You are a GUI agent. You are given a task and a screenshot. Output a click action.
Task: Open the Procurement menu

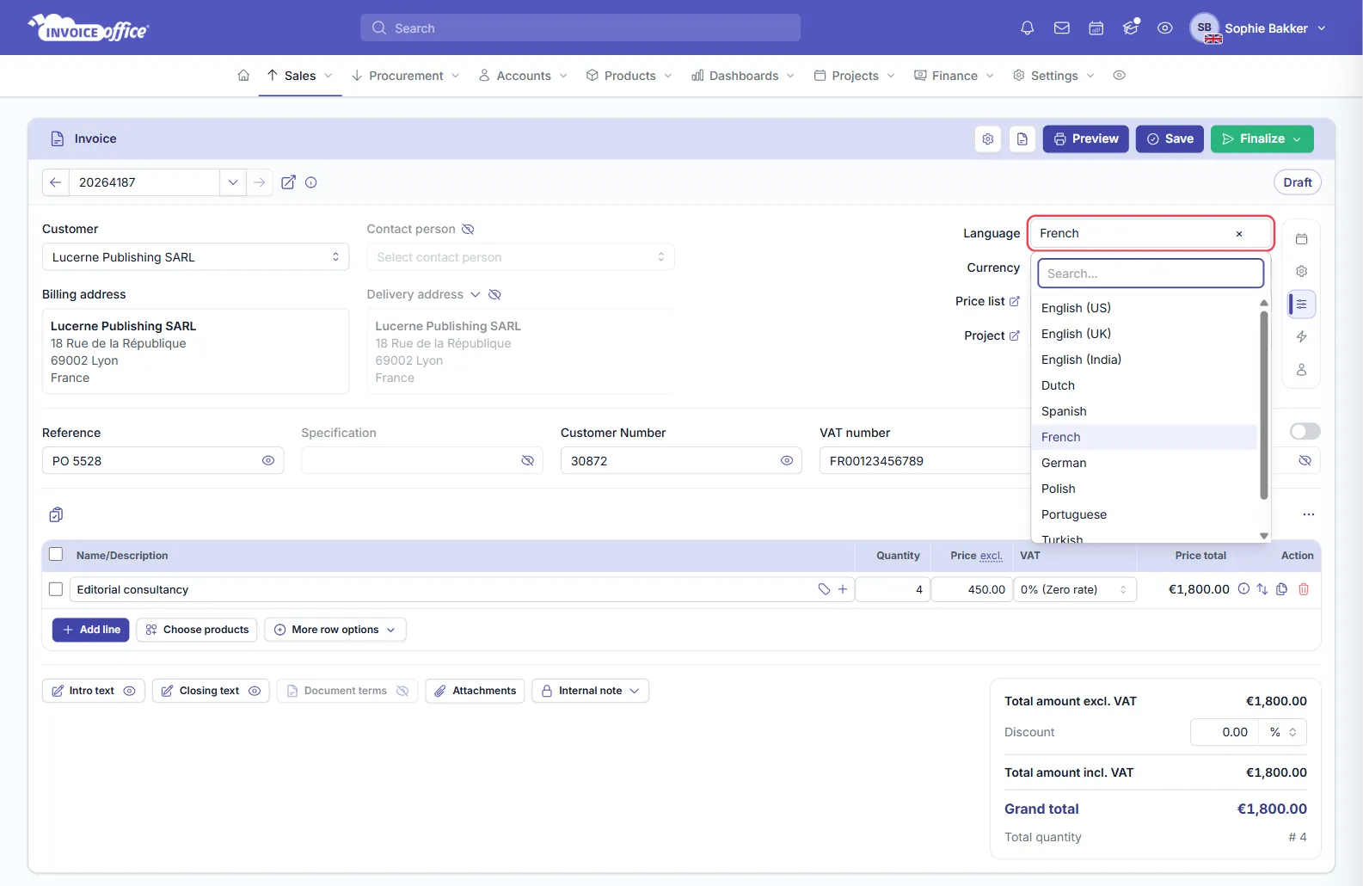pos(406,76)
